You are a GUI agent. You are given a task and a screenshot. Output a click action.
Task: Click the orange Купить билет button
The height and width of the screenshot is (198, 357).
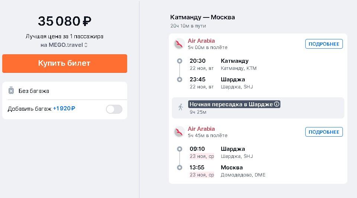(x=65, y=64)
